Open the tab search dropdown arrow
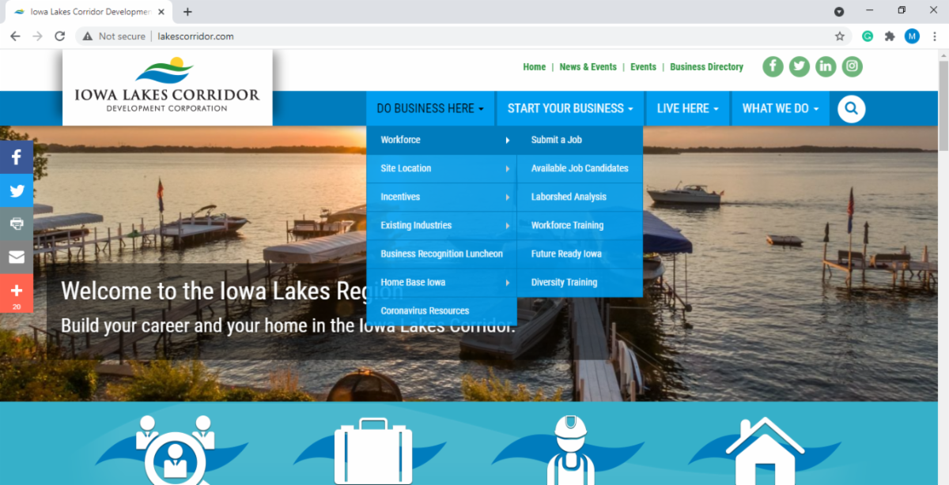Screen dimensions: 949x485 (839, 12)
